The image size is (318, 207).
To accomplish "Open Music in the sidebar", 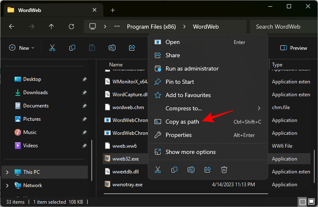I will click(x=30, y=132).
